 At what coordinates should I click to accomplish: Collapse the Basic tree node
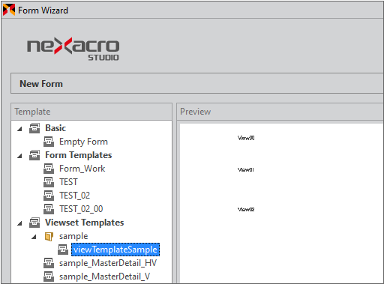(x=19, y=129)
